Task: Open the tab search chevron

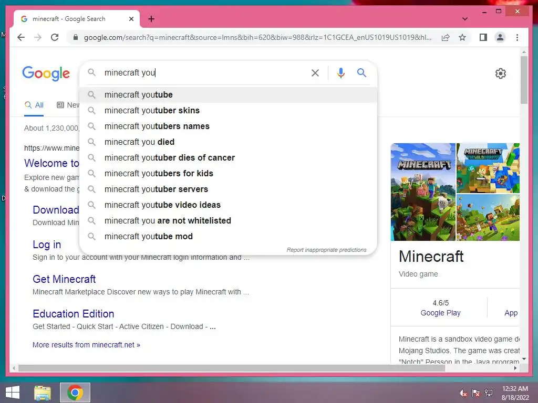Action: (x=465, y=19)
